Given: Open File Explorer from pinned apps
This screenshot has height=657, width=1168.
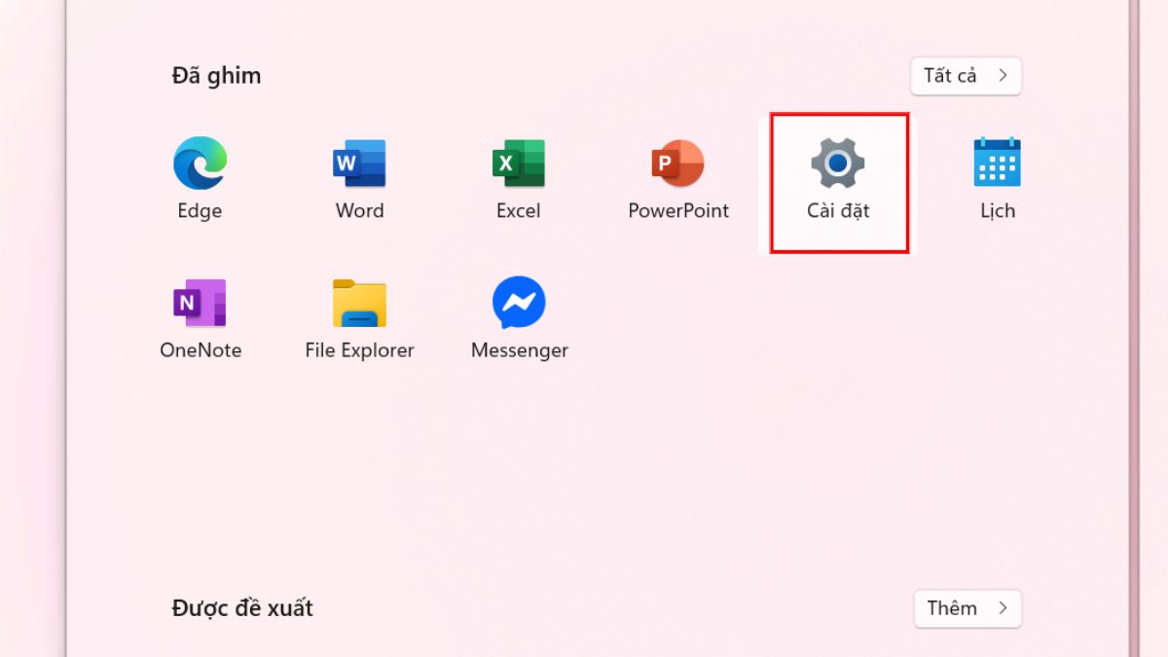Looking at the screenshot, I should [359, 320].
